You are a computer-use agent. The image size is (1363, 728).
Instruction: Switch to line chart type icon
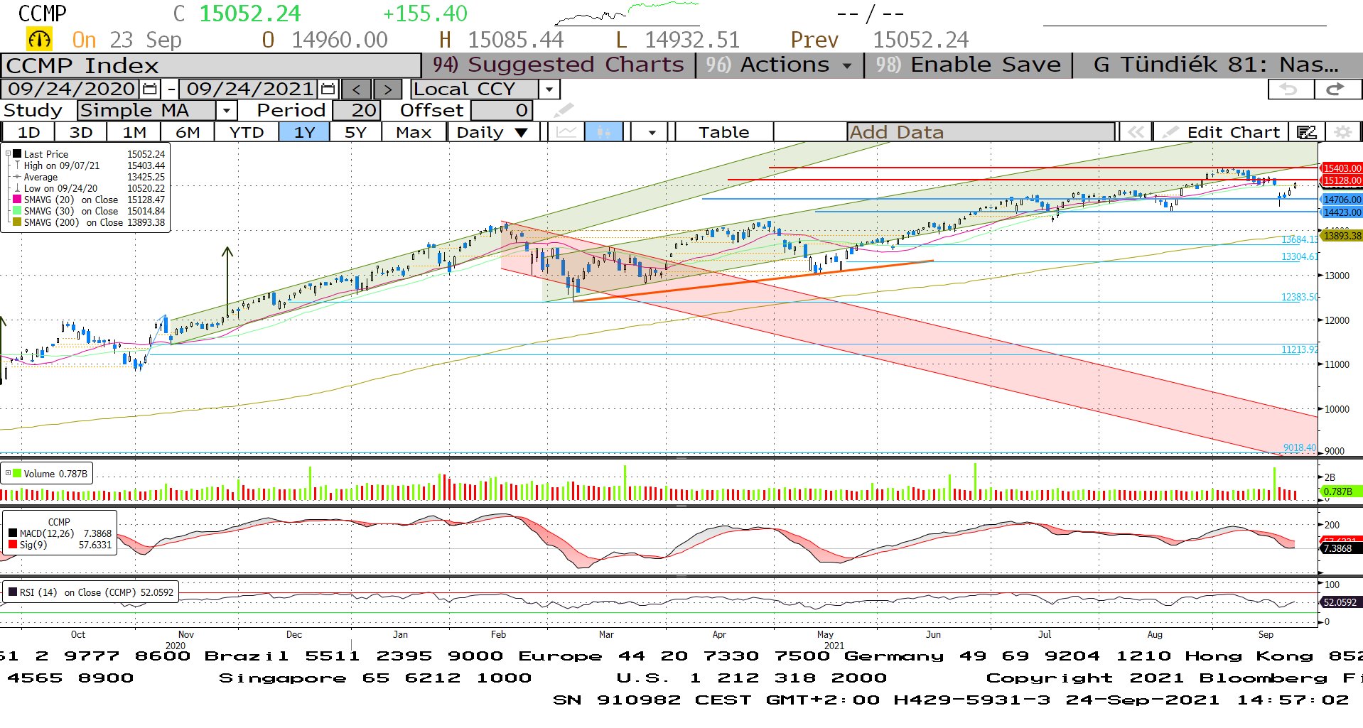pyautogui.click(x=566, y=132)
